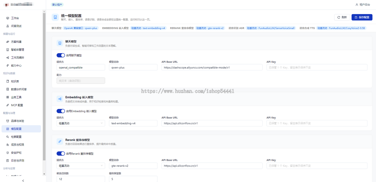
Task: Select 模型配置 menu item
Action: [x=21, y=129]
